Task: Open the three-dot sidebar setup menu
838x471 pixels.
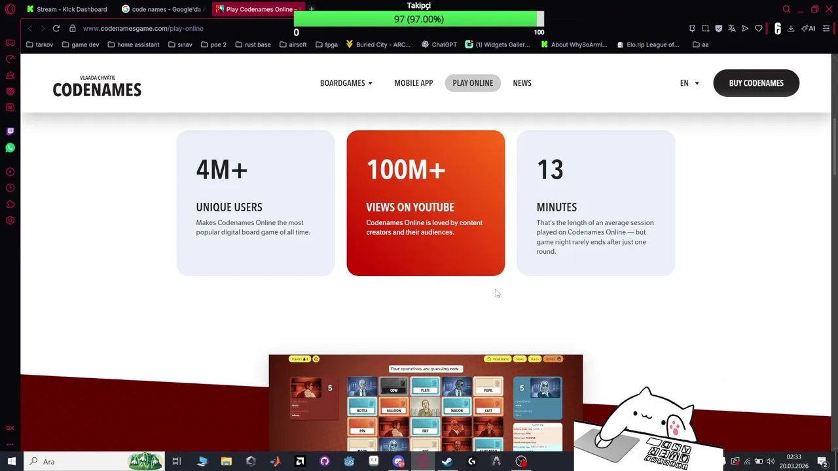Action: coord(10,444)
